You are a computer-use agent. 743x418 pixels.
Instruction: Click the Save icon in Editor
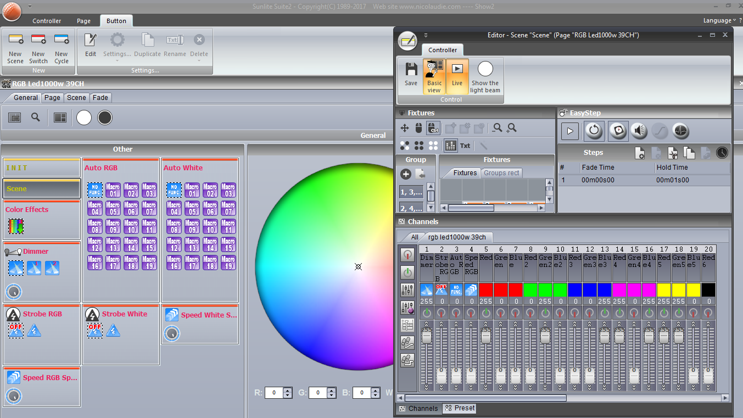click(x=411, y=70)
